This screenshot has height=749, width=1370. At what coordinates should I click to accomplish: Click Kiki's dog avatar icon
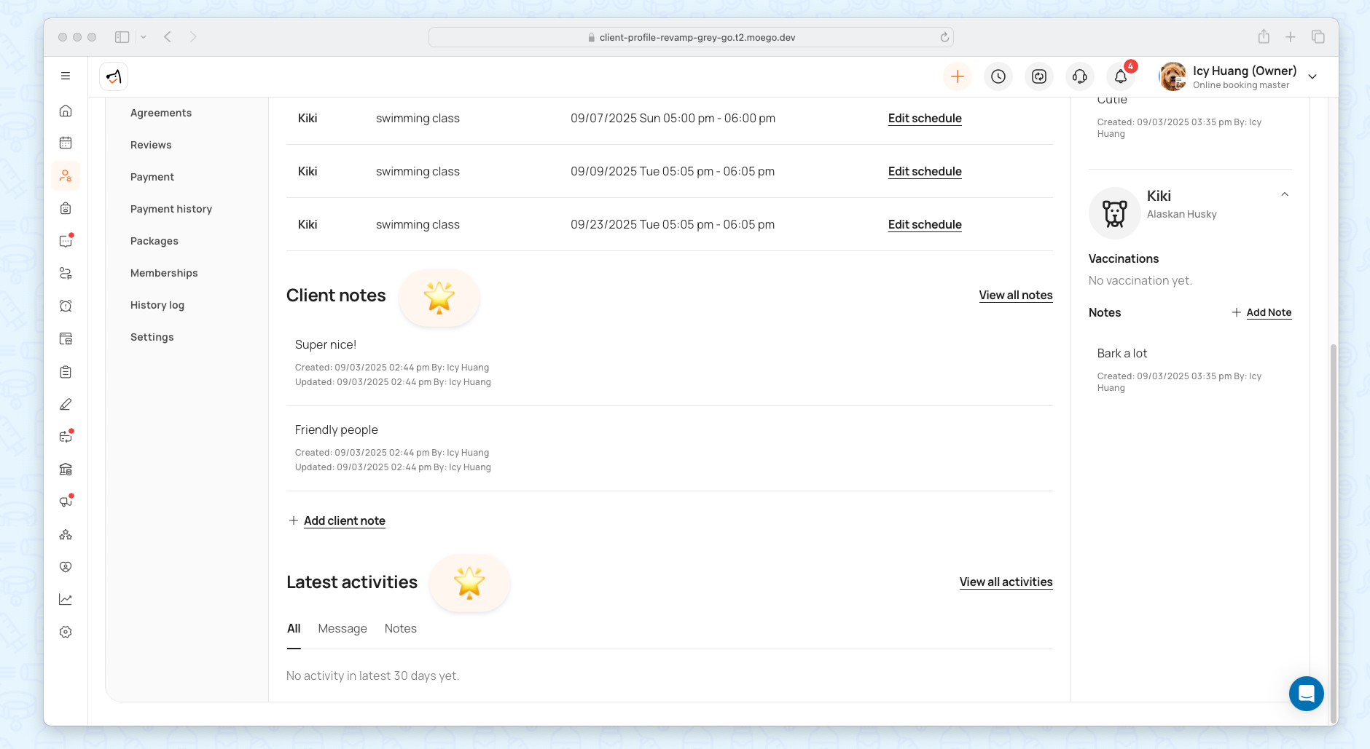(1115, 213)
